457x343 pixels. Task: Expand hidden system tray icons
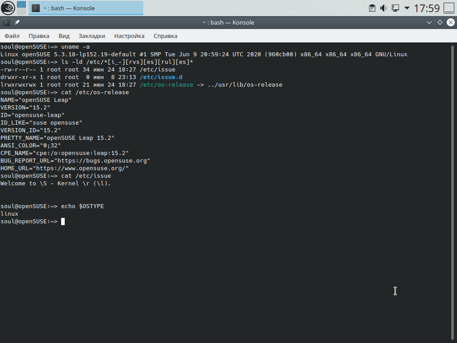407,8
